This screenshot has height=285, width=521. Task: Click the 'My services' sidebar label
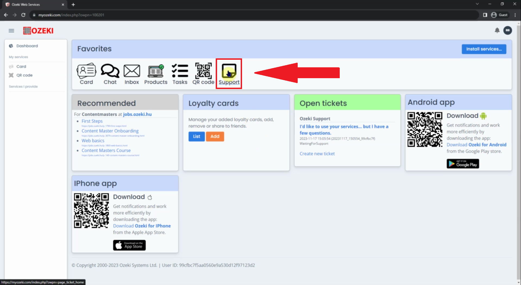tap(18, 57)
